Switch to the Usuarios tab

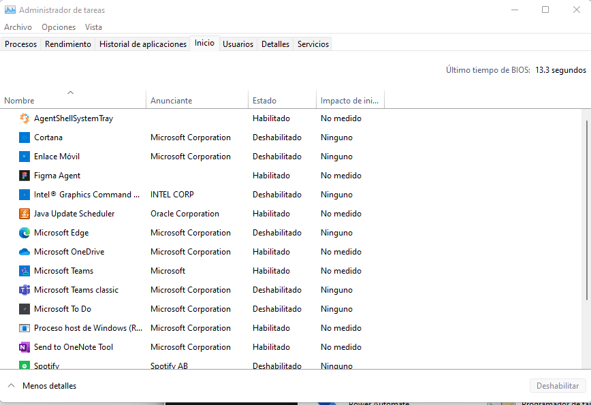pos(238,44)
